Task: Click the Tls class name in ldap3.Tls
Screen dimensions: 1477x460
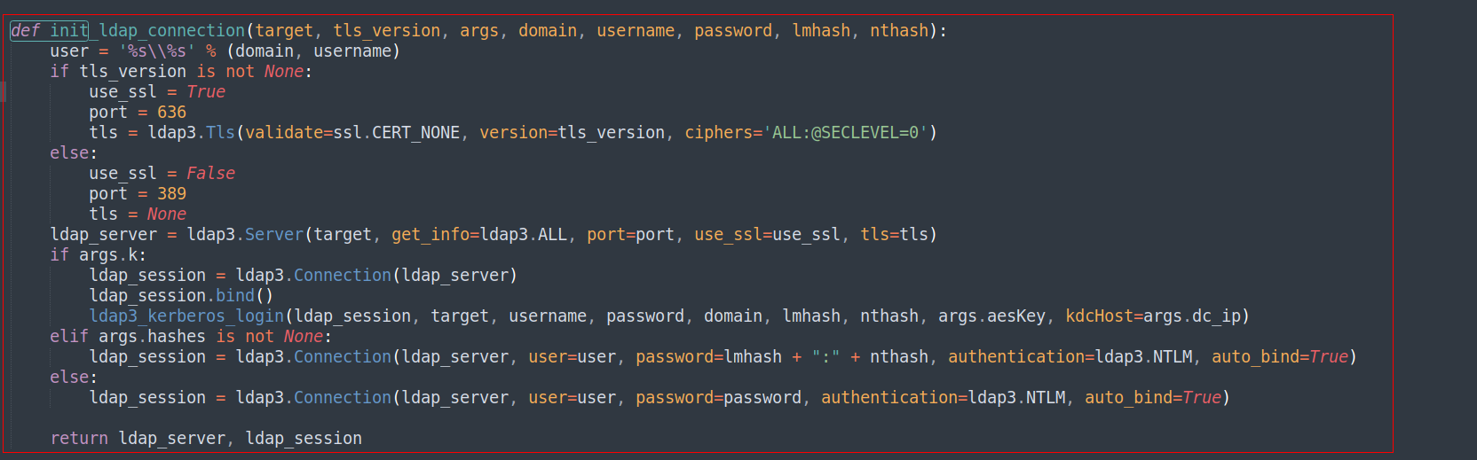Action: click(221, 133)
